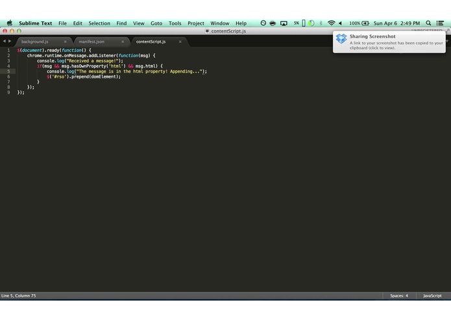451x320 pixels.
Task: Open the File menu
Action: tap(62, 23)
